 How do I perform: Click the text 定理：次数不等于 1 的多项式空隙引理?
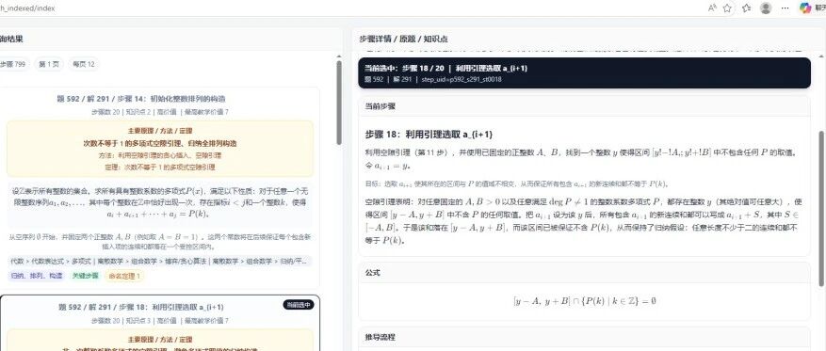click(x=159, y=168)
